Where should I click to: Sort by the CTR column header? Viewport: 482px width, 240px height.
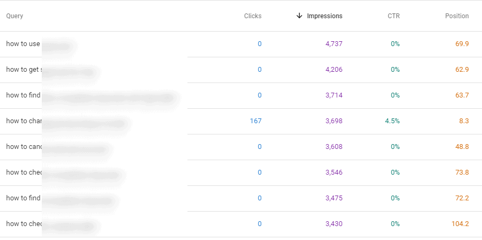(x=394, y=16)
